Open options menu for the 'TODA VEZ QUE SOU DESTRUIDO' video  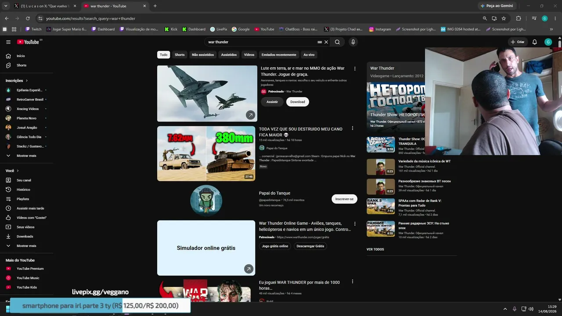[x=352, y=129]
